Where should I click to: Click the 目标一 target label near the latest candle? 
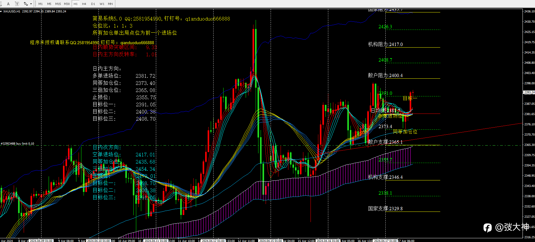pos(410,98)
